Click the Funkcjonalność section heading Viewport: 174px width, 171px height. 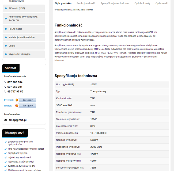(69, 25)
